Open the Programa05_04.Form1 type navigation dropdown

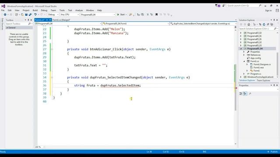136,24
